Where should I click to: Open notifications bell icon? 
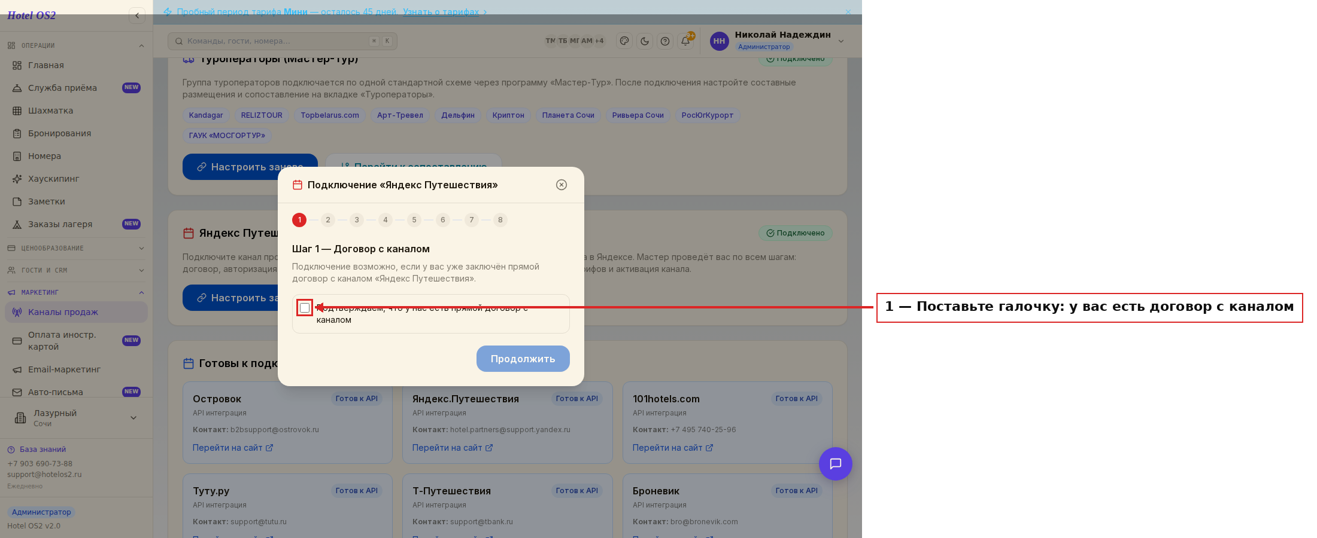[x=685, y=41]
